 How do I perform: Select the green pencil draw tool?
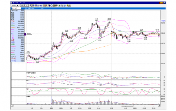pos(60,5)
